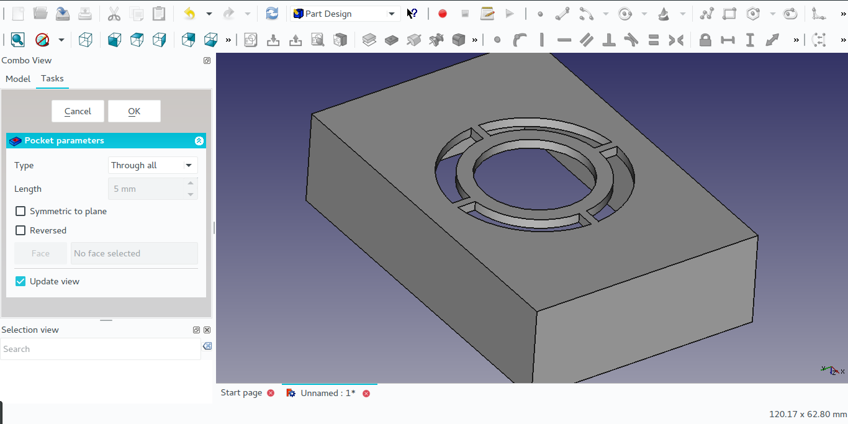Check the Reversed option
This screenshot has width=848, height=424.
point(20,231)
